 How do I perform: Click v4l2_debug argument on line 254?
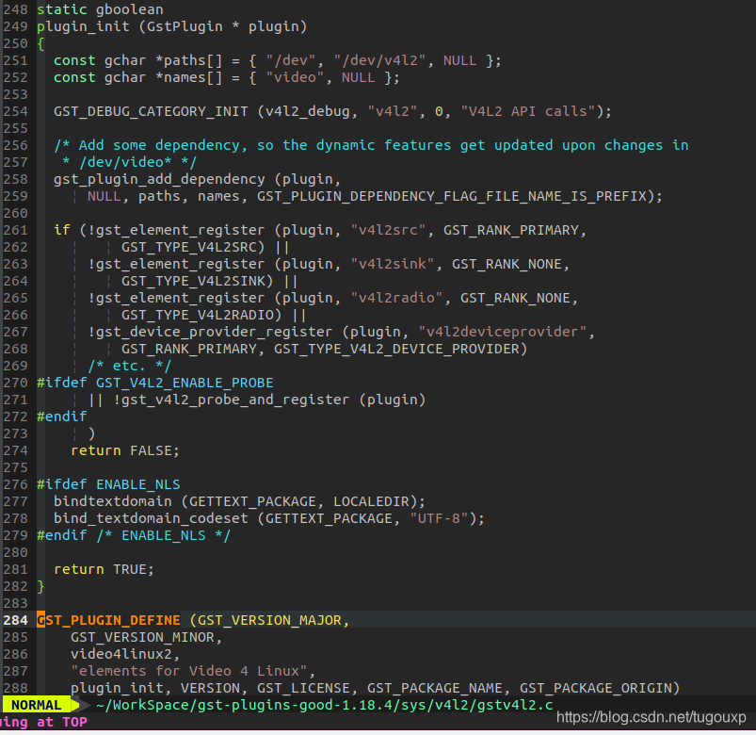tap(307, 111)
